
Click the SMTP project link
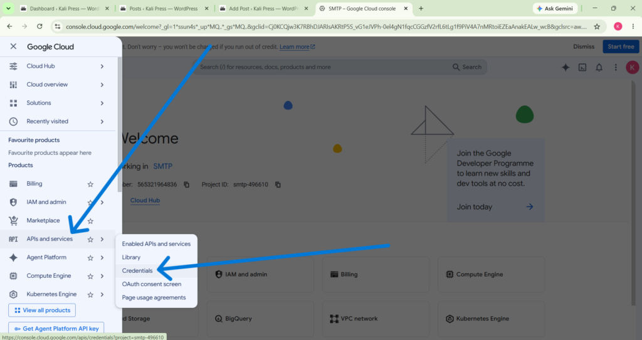click(162, 166)
